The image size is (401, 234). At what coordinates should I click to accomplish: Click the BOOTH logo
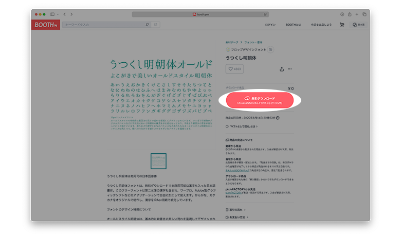pyautogui.click(x=46, y=25)
